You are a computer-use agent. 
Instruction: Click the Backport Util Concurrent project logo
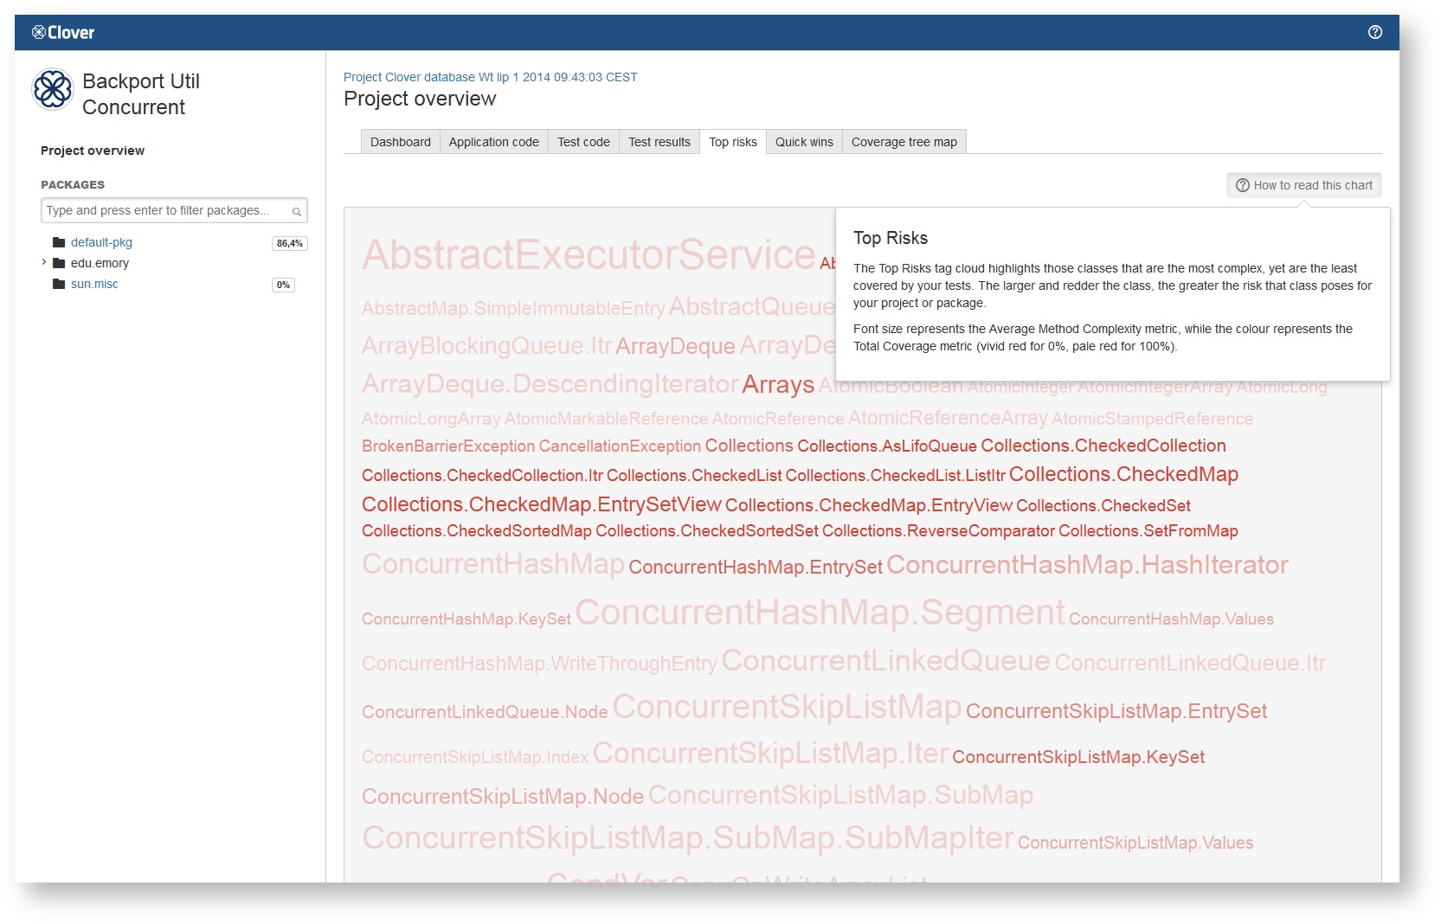(53, 90)
